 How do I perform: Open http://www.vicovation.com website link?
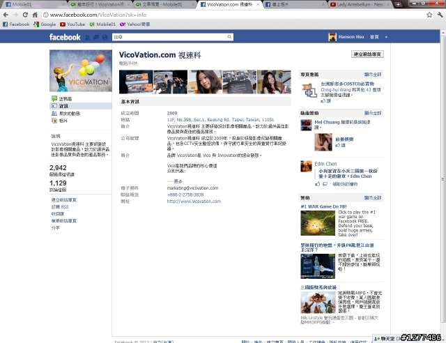[194, 201]
